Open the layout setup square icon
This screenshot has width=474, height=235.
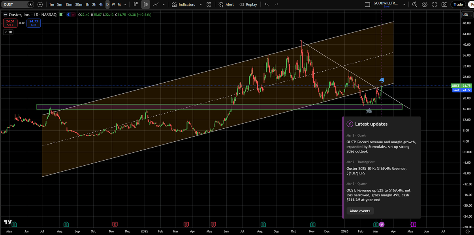(367, 4)
